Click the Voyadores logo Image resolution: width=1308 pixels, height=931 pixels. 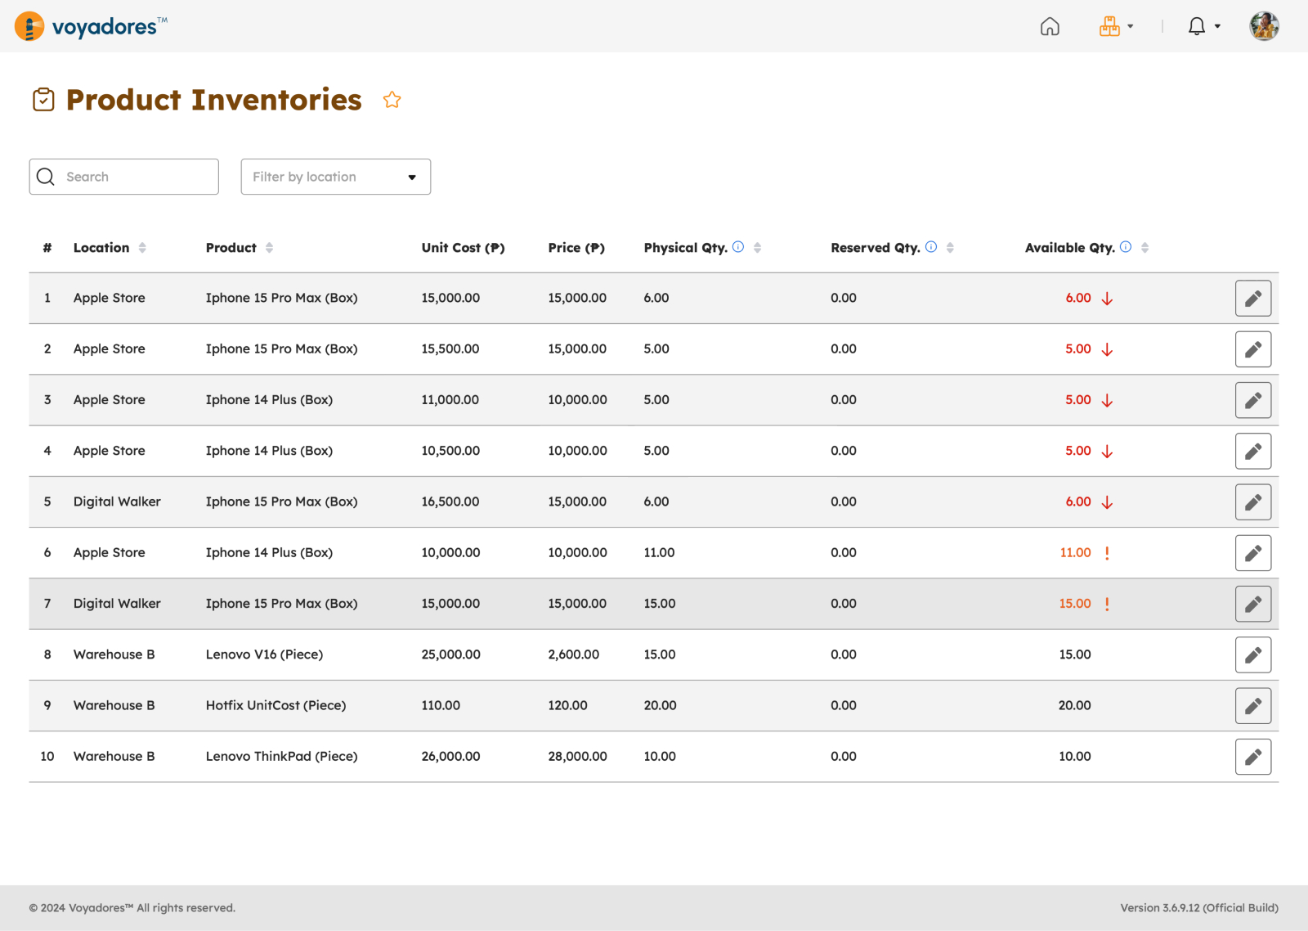(x=91, y=26)
